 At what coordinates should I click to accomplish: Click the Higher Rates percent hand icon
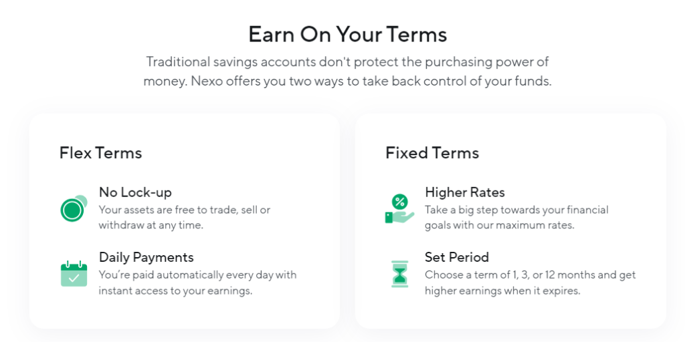point(399,208)
